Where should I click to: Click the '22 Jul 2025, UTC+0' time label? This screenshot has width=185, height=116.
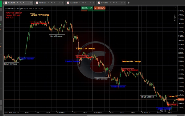(x=11, y=113)
